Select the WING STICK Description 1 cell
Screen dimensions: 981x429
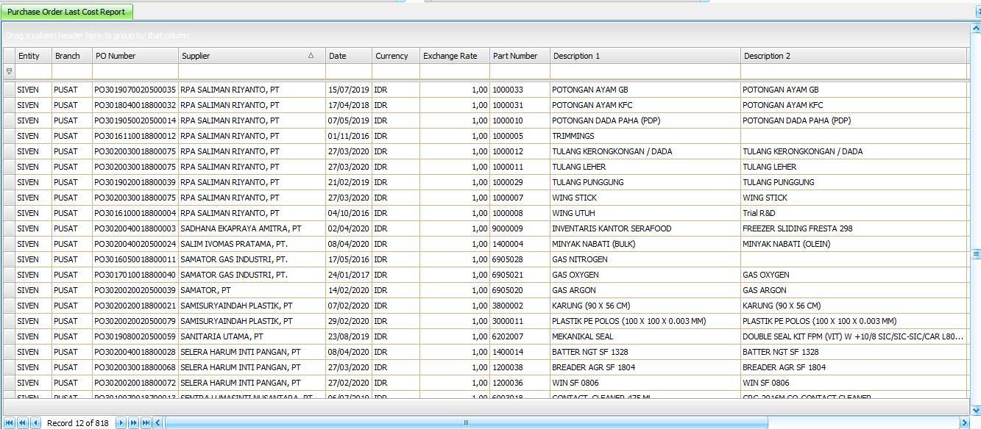pyautogui.click(x=645, y=198)
